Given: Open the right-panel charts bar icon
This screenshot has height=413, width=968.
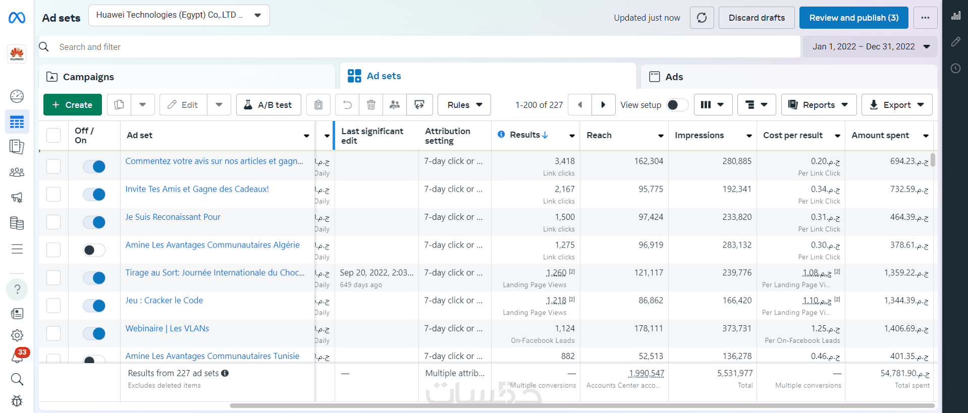Looking at the screenshot, I should point(956,16).
